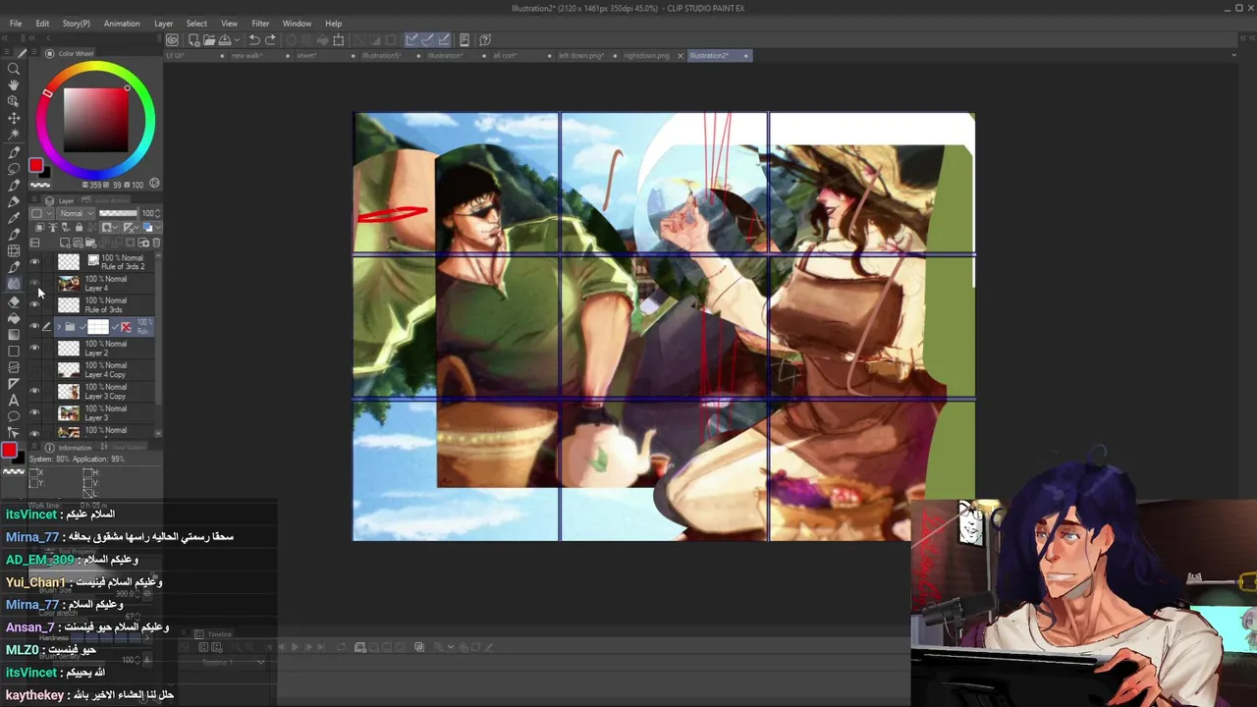Select the main red color swatch
The height and width of the screenshot is (707, 1257).
pyautogui.click(x=35, y=165)
